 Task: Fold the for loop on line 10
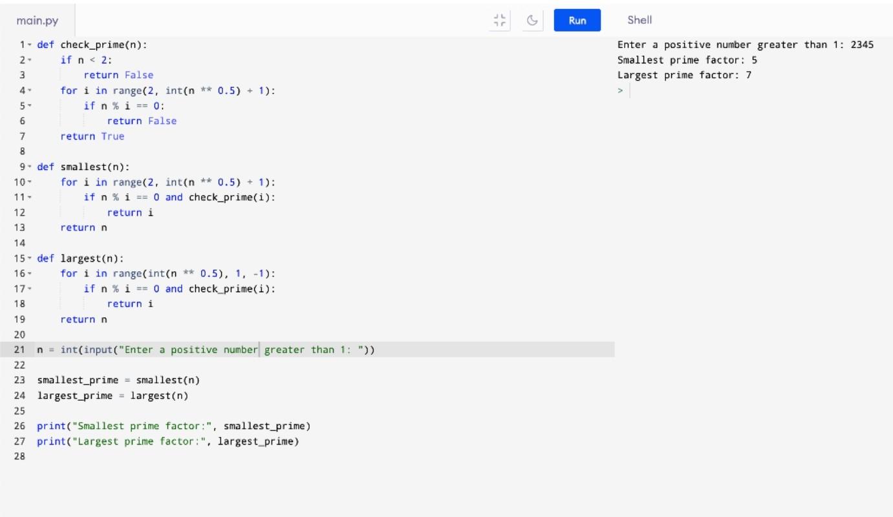(x=30, y=183)
